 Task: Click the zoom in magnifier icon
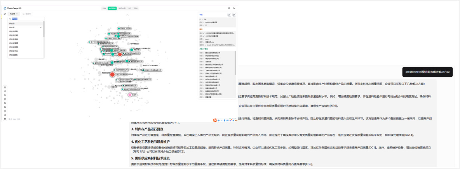pyautogui.click(x=5, y=103)
